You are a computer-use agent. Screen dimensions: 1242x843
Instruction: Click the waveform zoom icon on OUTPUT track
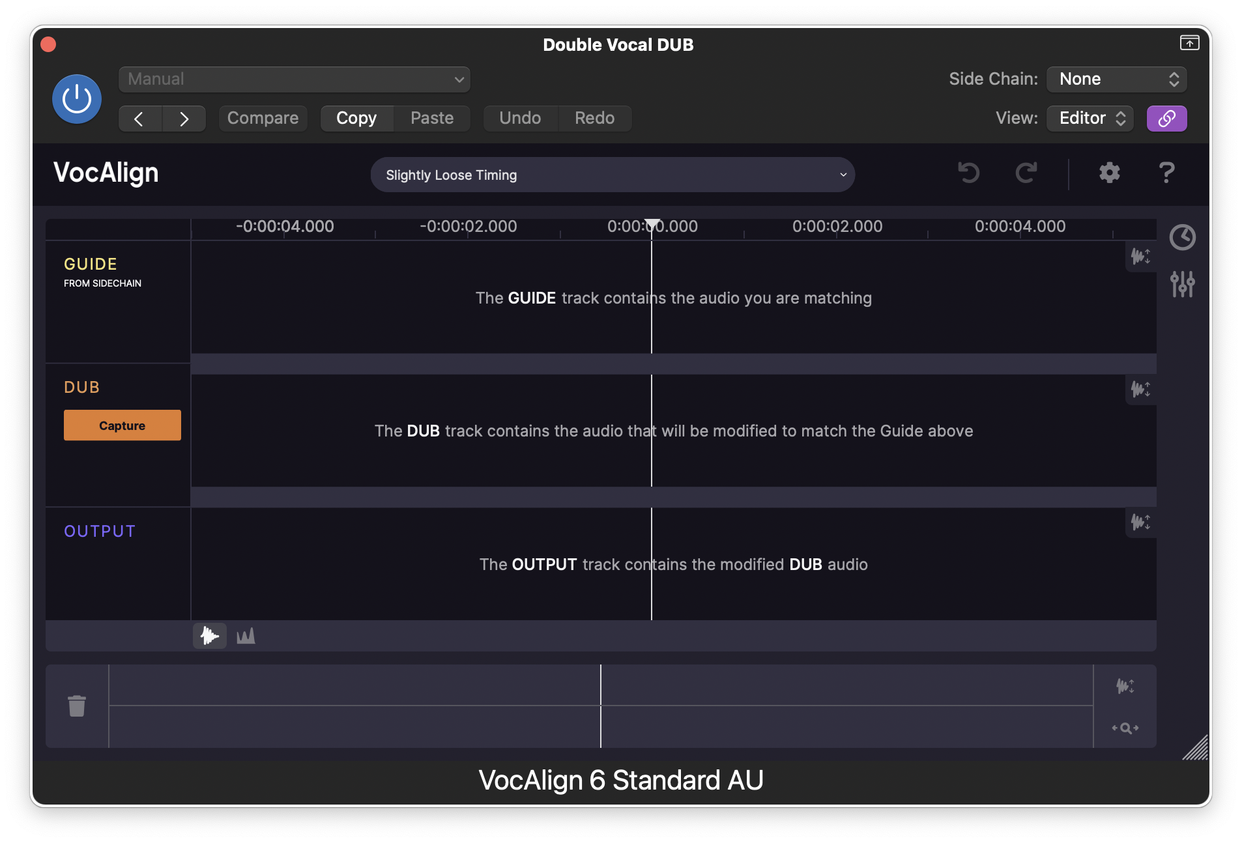1141,522
